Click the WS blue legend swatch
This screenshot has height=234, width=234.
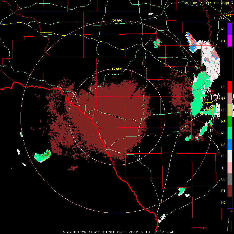[230, 145]
